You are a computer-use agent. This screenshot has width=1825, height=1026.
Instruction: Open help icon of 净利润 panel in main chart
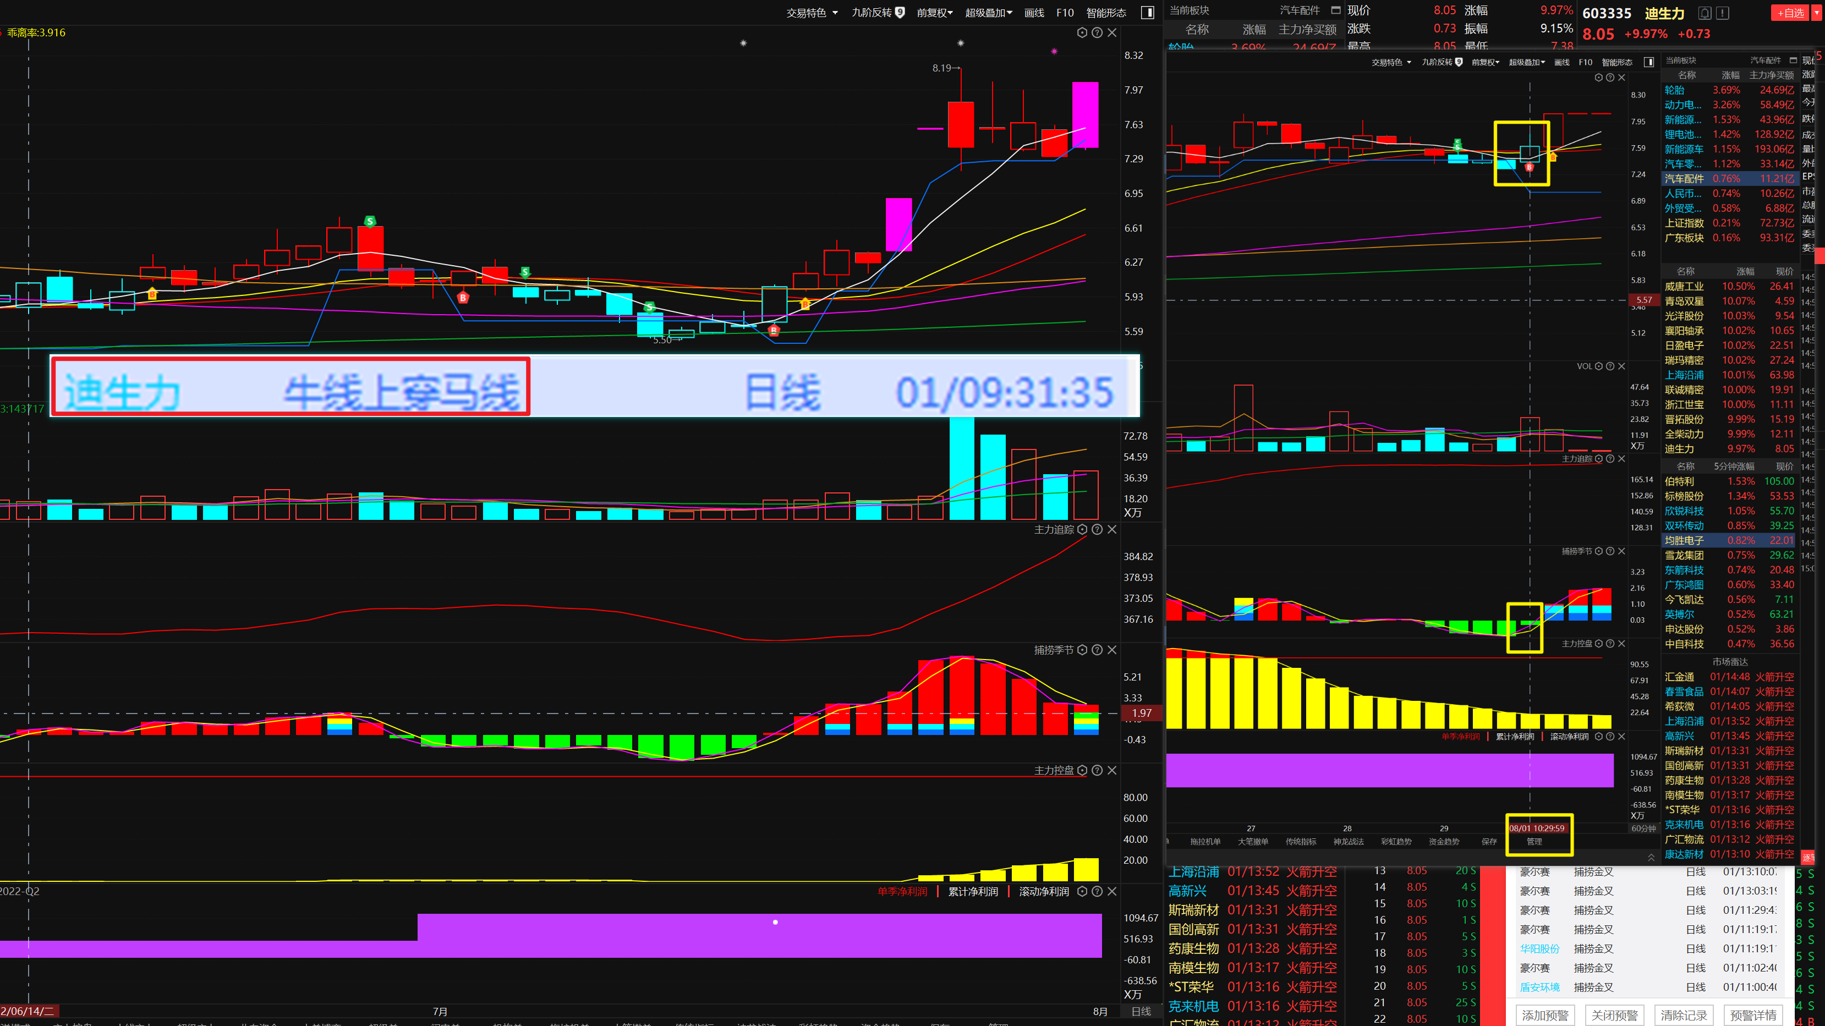[1097, 891]
